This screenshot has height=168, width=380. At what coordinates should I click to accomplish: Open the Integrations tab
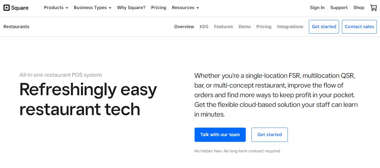click(290, 27)
